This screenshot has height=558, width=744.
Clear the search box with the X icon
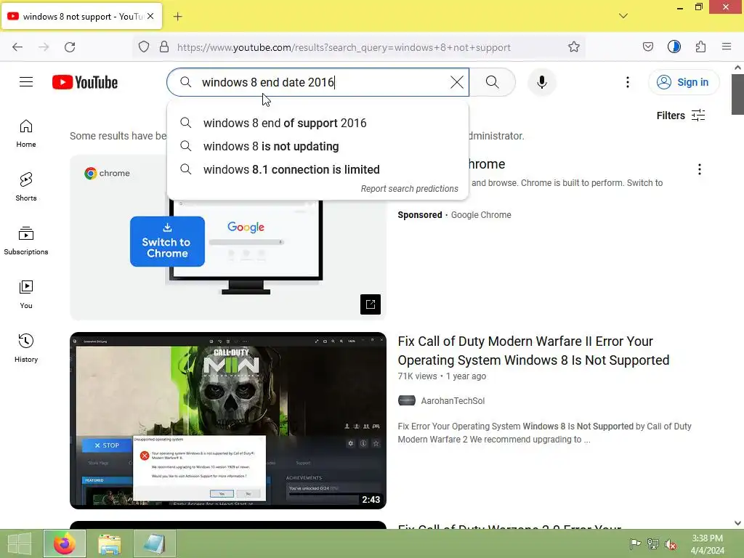coord(456,82)
